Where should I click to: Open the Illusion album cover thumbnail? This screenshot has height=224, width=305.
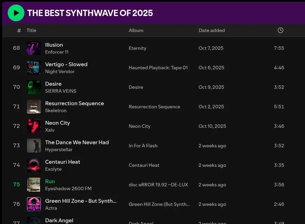pos(34,48)
